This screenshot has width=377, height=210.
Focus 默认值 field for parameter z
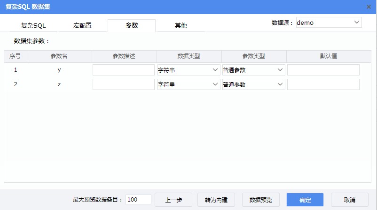(323, 85)
